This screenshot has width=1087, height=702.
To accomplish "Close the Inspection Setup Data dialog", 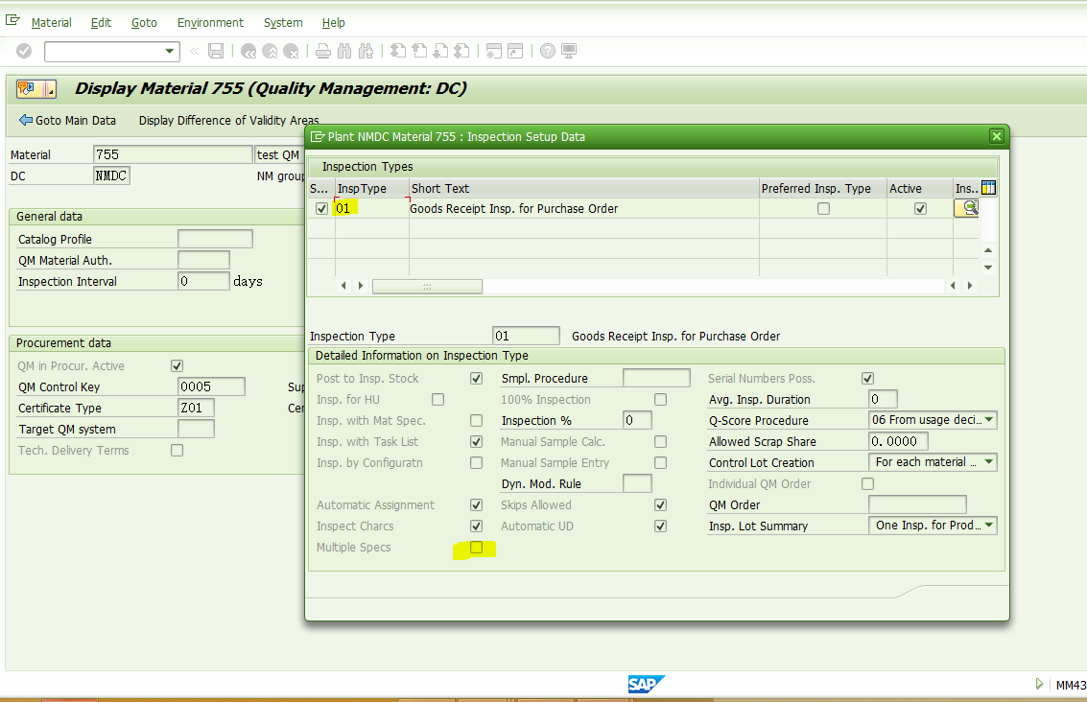I will tap(997, 136).
